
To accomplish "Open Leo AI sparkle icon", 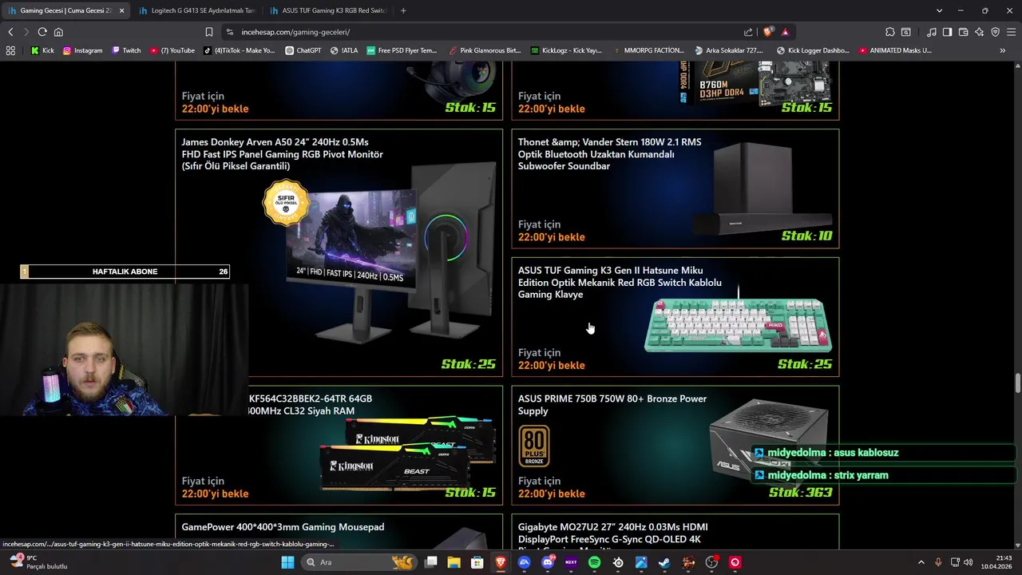I will click(x=980, y=32).
